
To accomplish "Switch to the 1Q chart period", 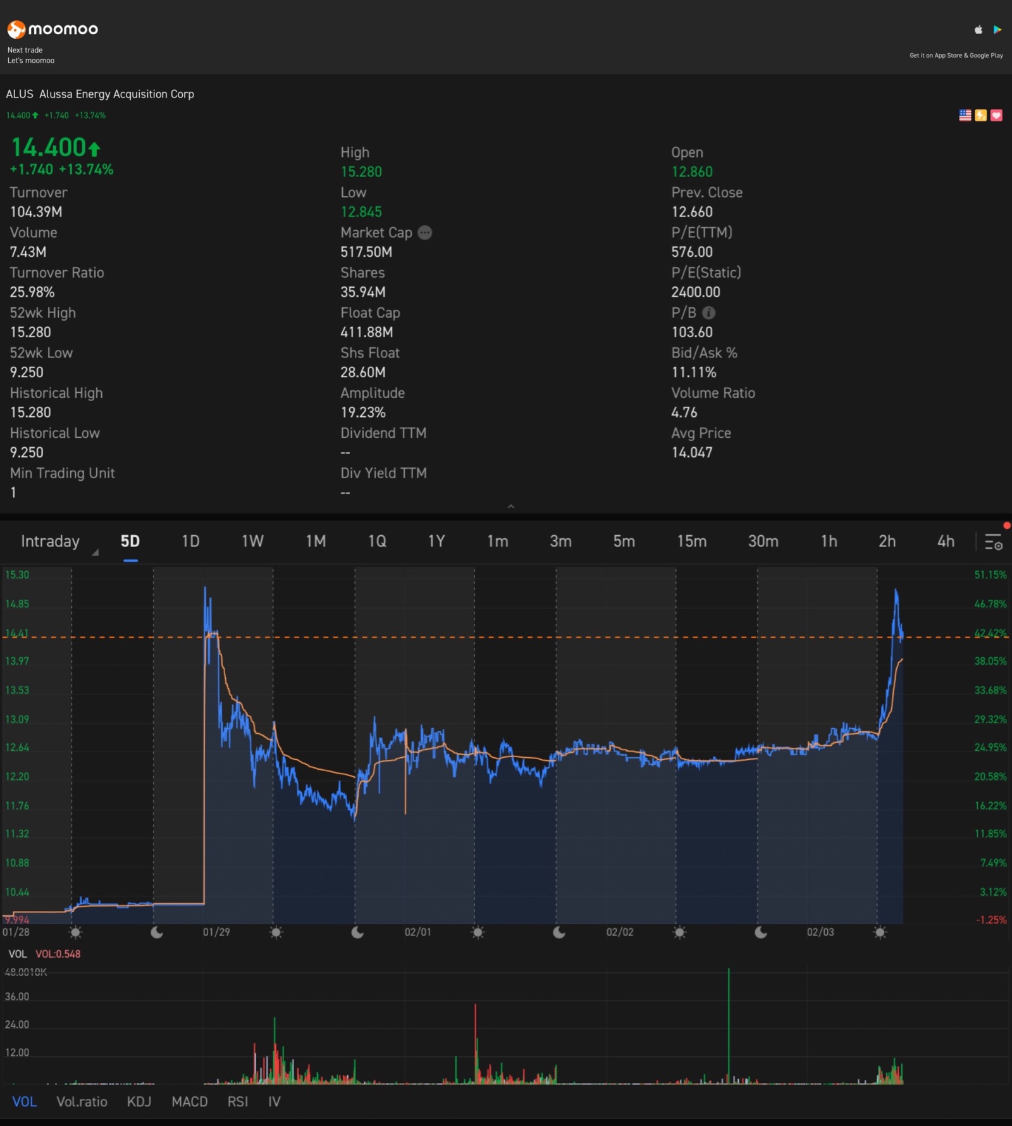I will coord(377,541).
